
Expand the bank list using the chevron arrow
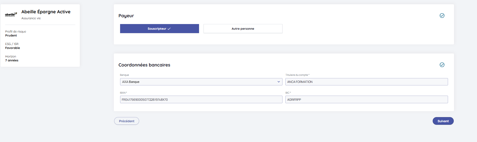279,82
